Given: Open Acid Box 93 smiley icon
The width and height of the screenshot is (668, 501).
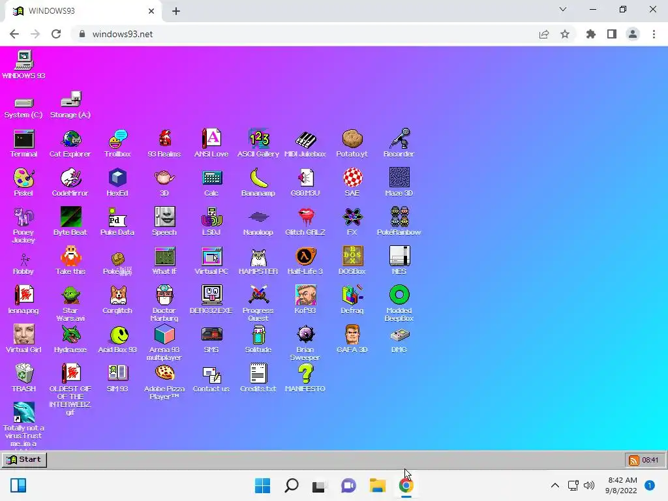Looking at the screenshot, I should (x=117, y=339).
